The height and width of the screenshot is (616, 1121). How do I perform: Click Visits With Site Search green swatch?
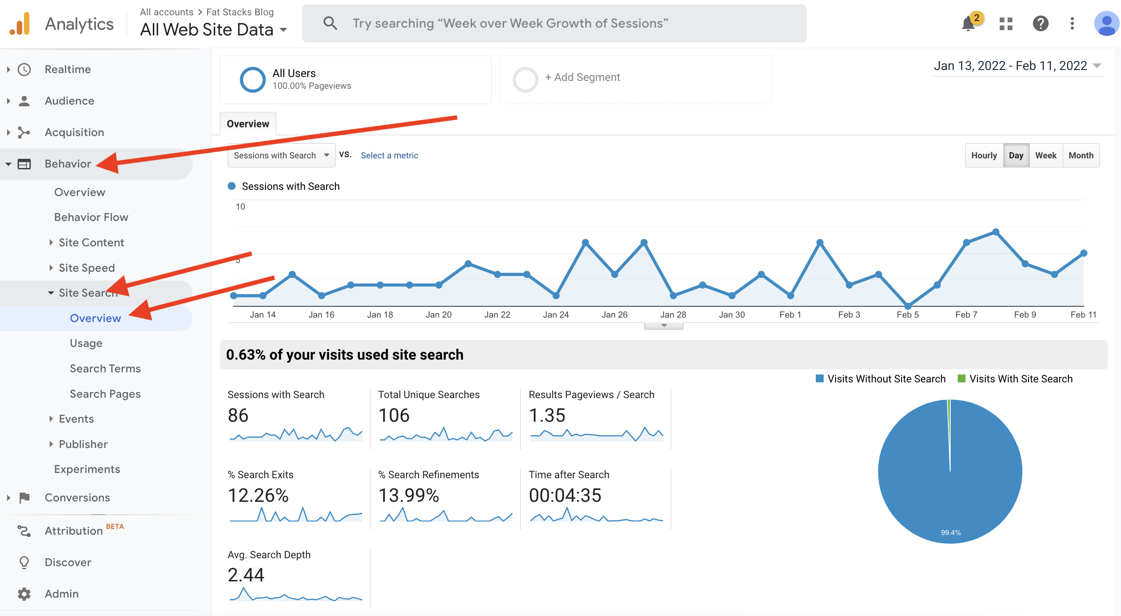pos(961,378)
